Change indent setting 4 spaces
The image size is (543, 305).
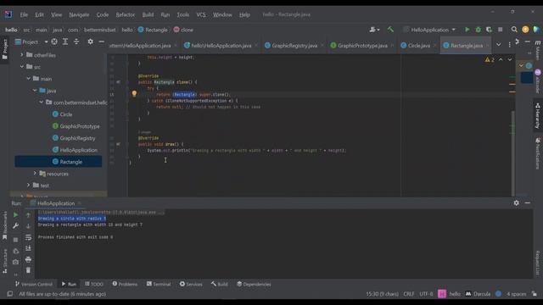[x=517, y=294]
